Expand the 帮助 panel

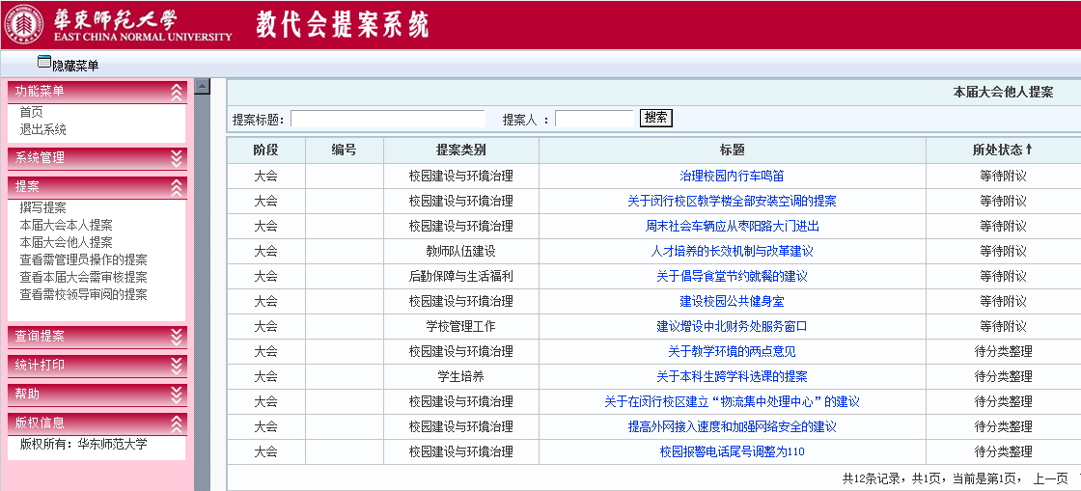click(178, 395)
